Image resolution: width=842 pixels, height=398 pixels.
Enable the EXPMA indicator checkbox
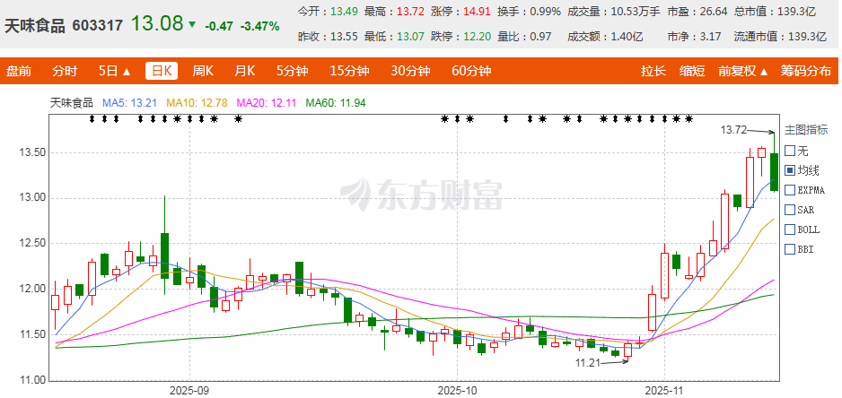click(789, 190)
